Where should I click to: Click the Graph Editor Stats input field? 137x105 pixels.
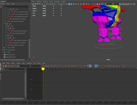pos(25,66)
